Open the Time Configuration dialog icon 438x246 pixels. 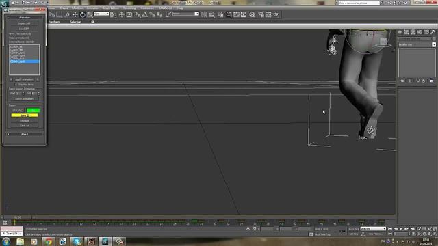tap(413, 234)
